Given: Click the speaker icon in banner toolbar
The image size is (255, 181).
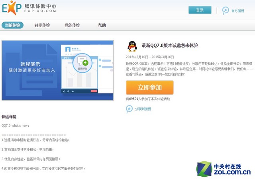Looking at the screenshot, I should coord(64,91).
